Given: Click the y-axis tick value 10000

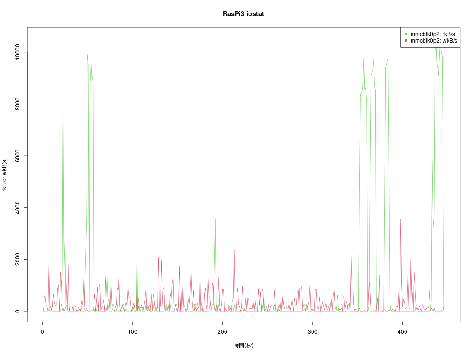Looking at the screenshot, I should (x=17, y=52).
